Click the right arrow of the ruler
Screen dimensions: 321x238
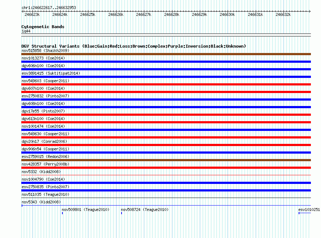pyautogui.click(x=310, y=11)
